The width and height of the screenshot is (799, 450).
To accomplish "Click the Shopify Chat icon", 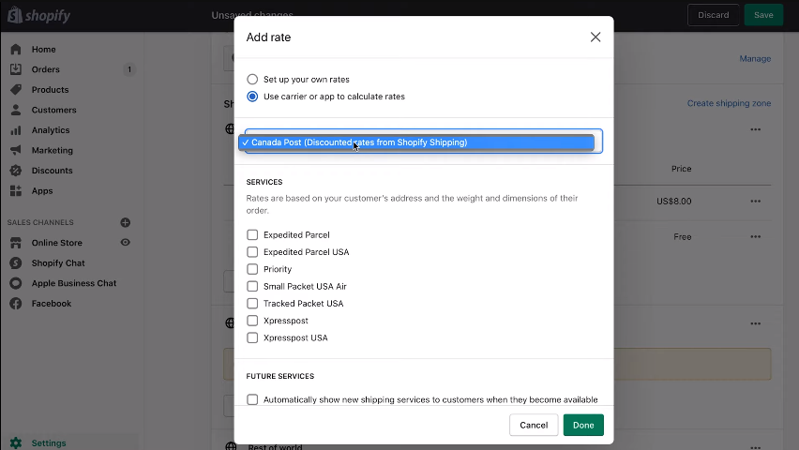I will pyautogui.click(x=16, y=262).
